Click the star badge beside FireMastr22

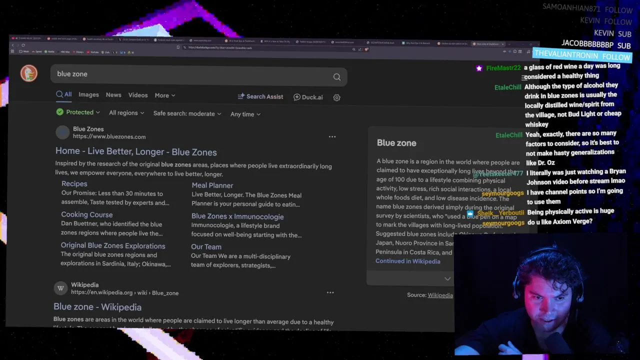click(479, 68)
